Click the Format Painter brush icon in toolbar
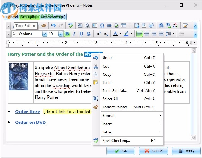 tap(44, 25)
